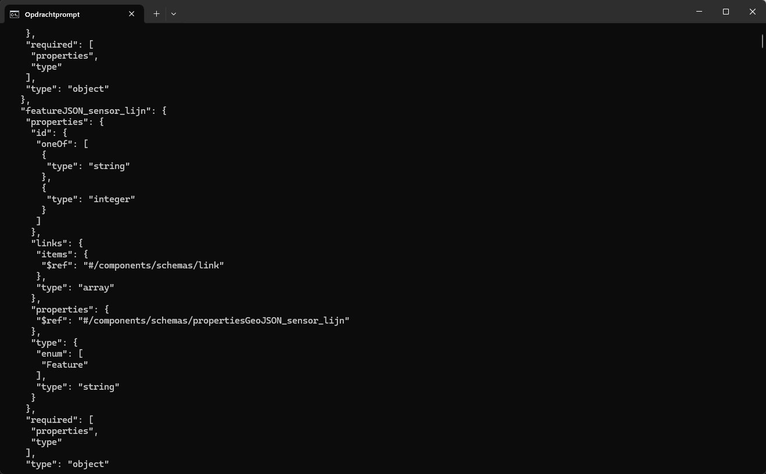Click the Command Prompt icon on the tab
The image size is (766, 474).
pyautogui.click(x=13, y=14)
